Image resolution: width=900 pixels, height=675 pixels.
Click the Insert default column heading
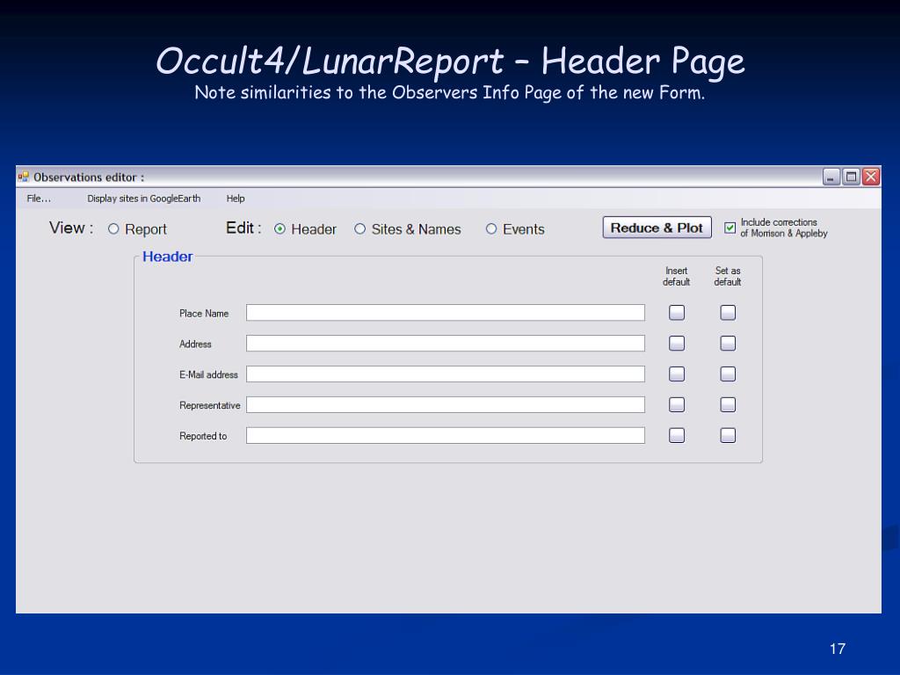click(676, 276)
